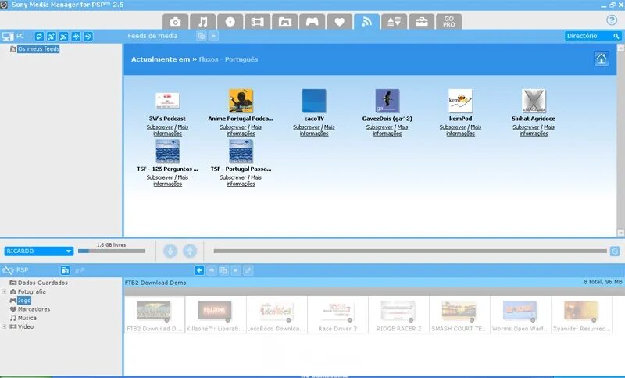Click the grayed copy icon beside Feeds de media
Image resolution: width=625 pixels, height=378 pixels.
tap(202, 36)
